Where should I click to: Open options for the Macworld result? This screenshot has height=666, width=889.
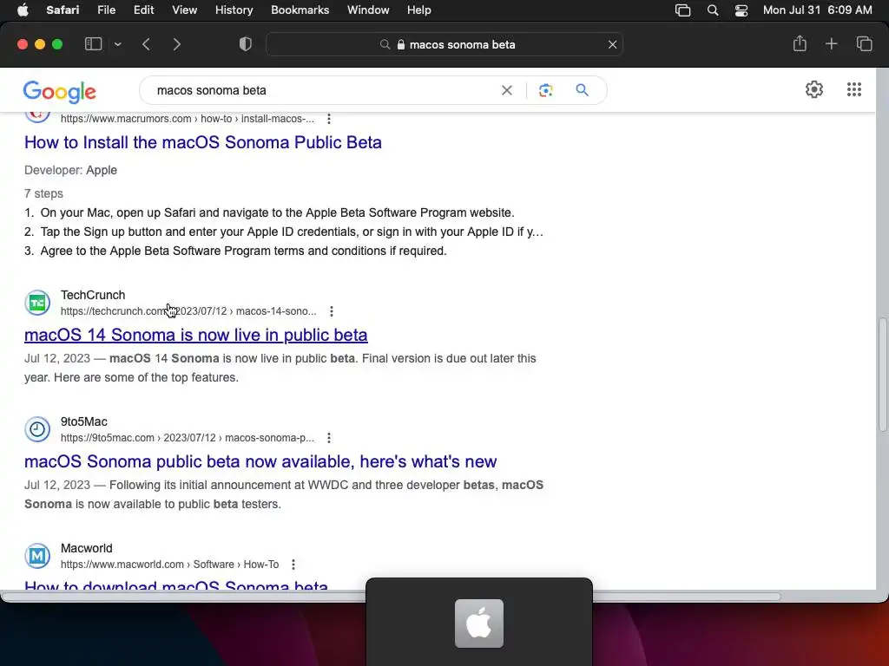tap(293, 565)
